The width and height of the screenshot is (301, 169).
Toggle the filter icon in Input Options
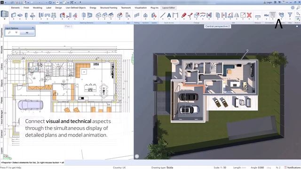(16, 32)
